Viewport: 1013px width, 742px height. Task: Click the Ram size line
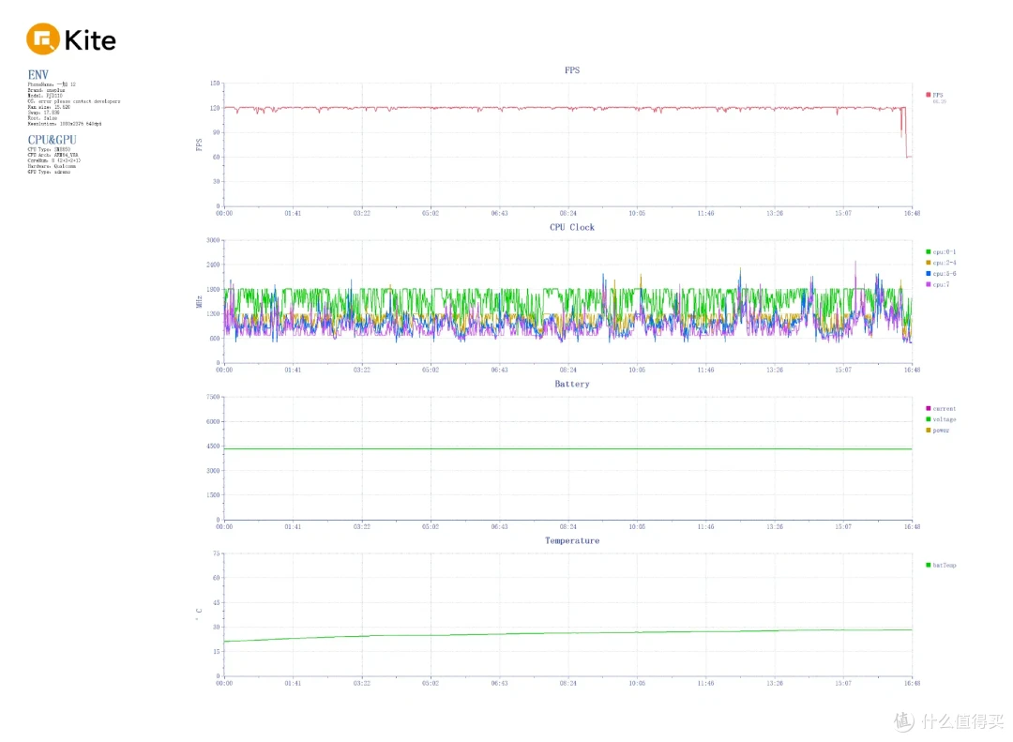click(49, 107)
